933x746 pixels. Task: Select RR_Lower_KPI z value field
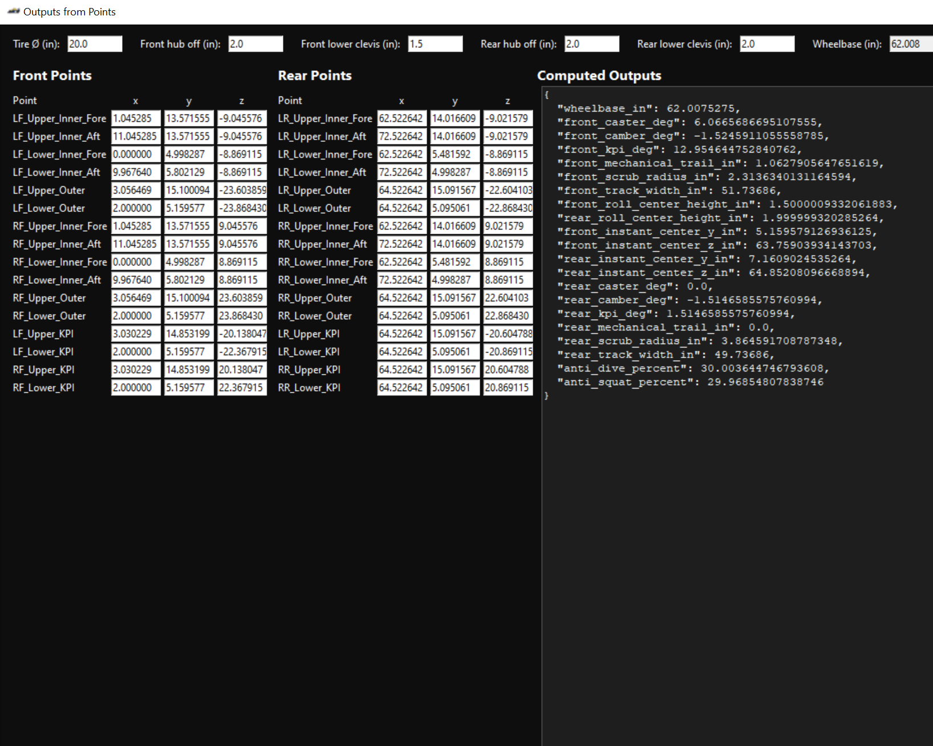508,388
